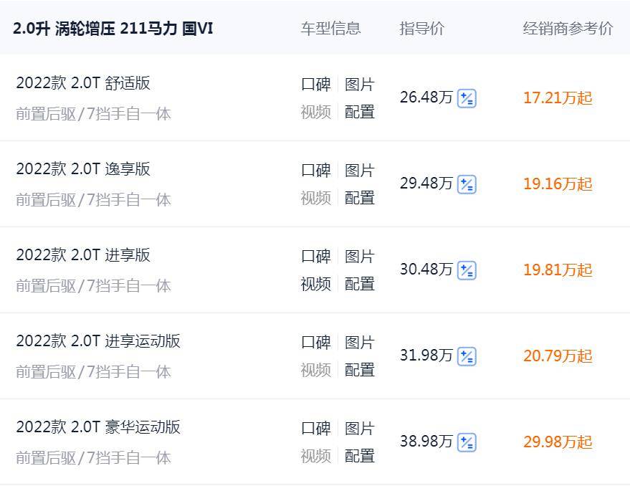
Task: Click 配置 option for 2.0T 逸享版
Action: click(361, 199)
